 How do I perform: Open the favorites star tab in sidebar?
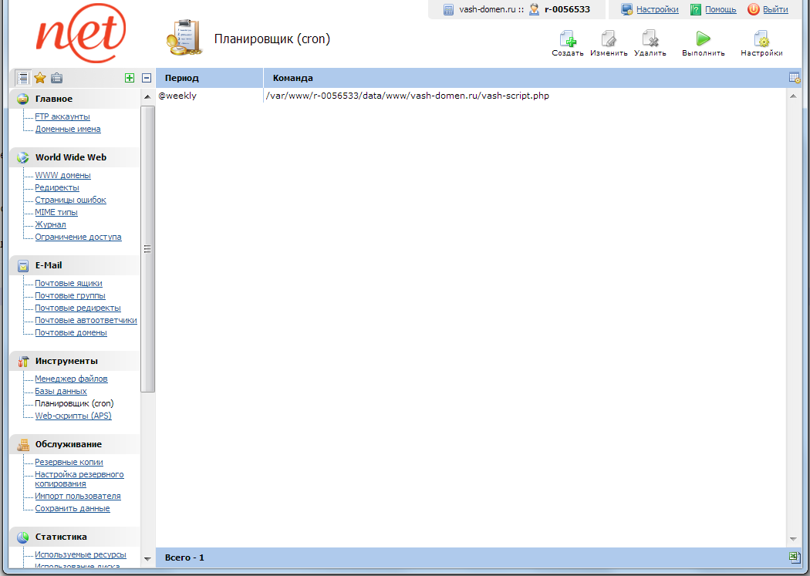point(40,78)
